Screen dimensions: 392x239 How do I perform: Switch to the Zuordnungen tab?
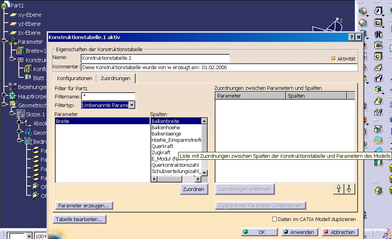[x=116, y=78]
